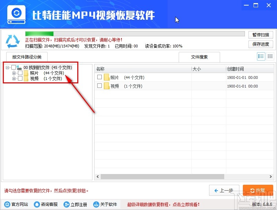This screenshot has height=210, width=277.
Task: Click 读设备成功率: 100% text
Action: [x=164, y=46]
